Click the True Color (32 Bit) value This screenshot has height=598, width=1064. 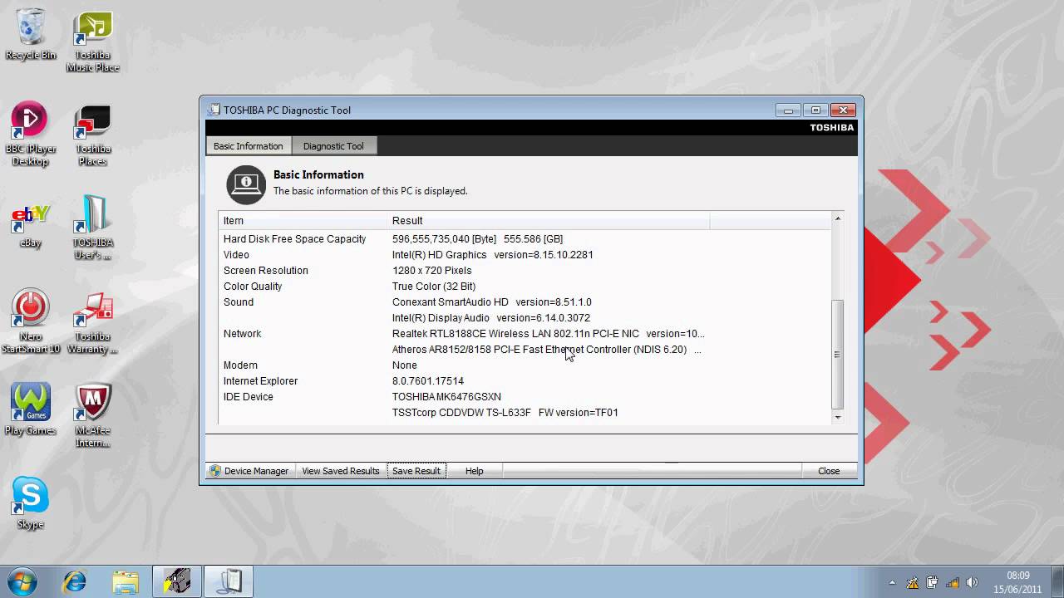(x=434, y=287)
